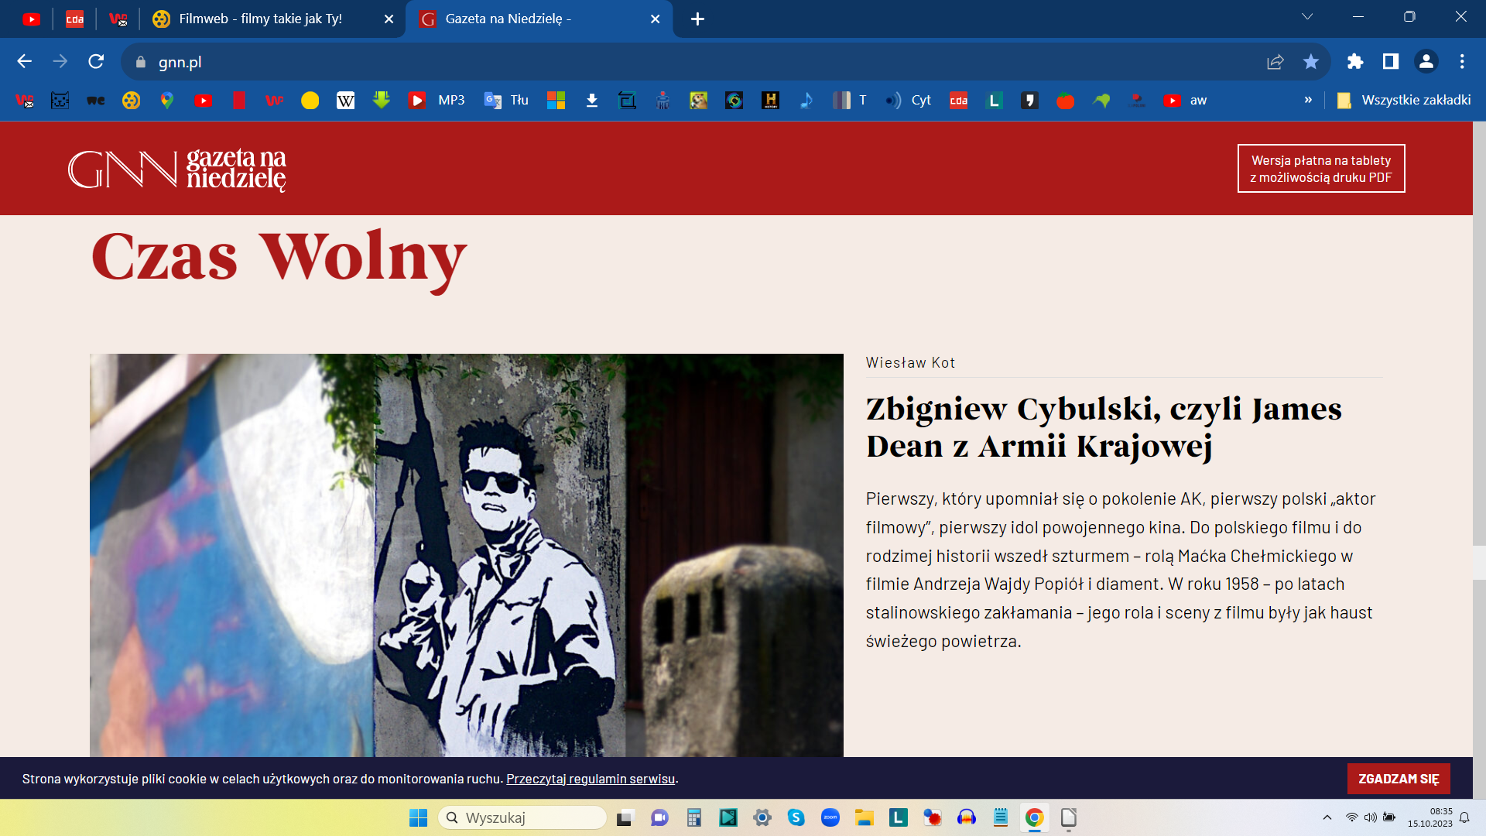Click the ZGADZAM SIĘ cookie button
Screen dimensions: 1486x836
pos(1398,779)
